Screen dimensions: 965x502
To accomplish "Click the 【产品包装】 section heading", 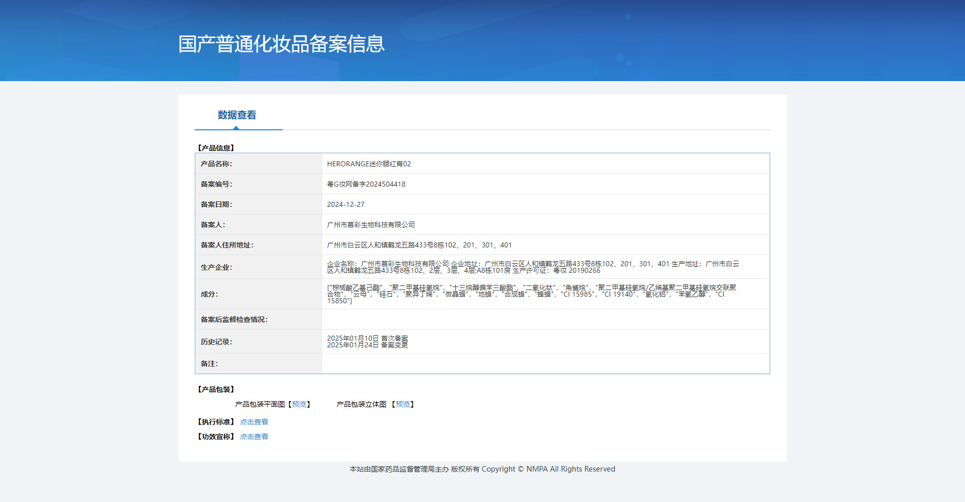I will point(216,389).
